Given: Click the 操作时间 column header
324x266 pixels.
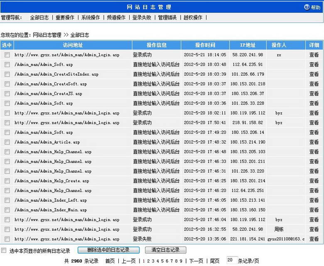Looking at the screenshot, I should coord(205,45).
